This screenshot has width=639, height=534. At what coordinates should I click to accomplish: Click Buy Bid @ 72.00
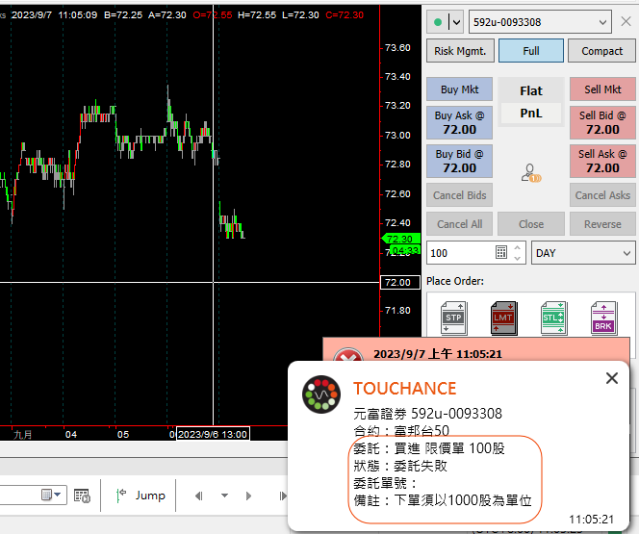click(x=459, y=162)
